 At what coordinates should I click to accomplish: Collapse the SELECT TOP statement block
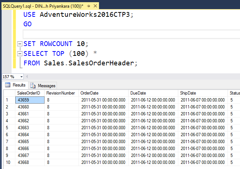[20, 54]
